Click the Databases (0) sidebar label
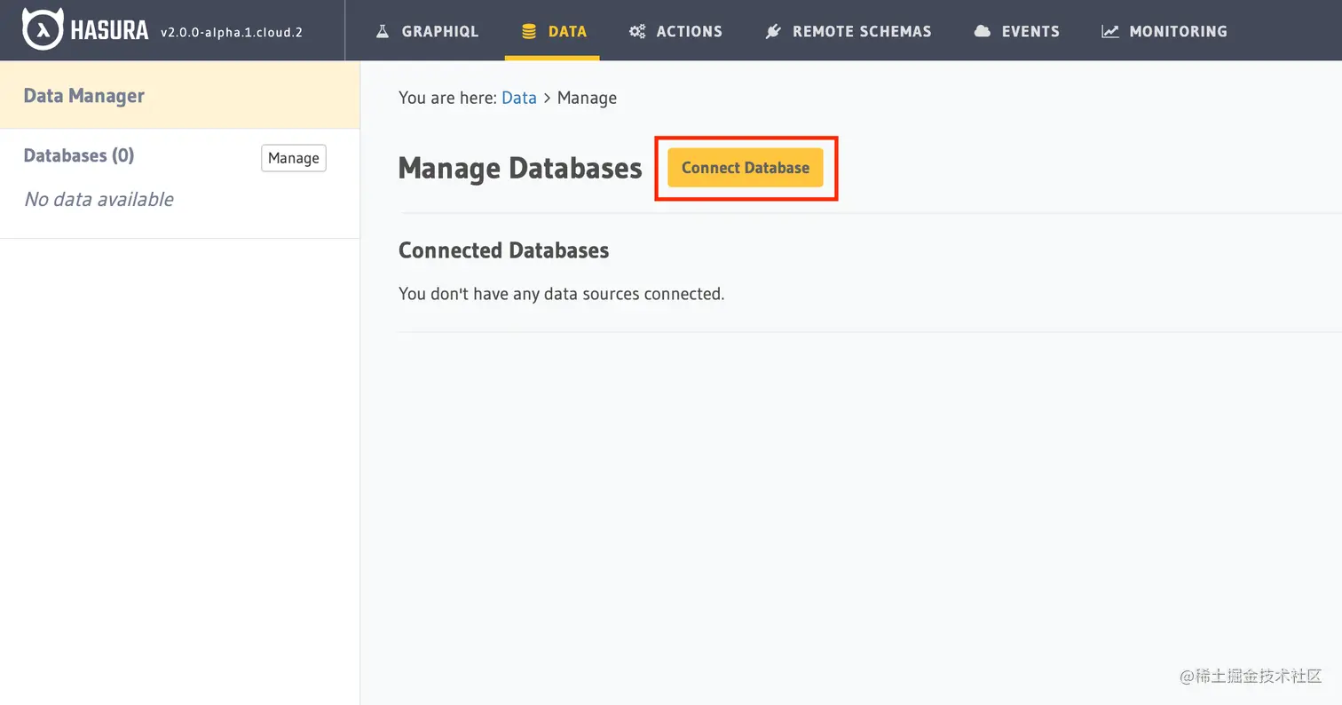The height and width of the screenshot is (705, 1342). point(79,155)
